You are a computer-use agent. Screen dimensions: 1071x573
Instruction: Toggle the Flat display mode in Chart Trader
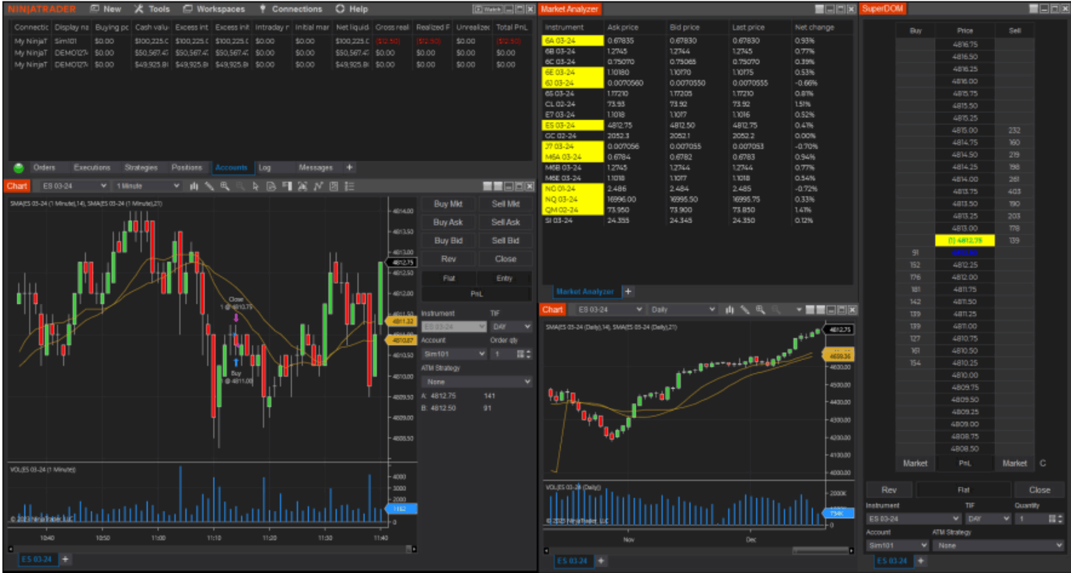tap(448, 278)
